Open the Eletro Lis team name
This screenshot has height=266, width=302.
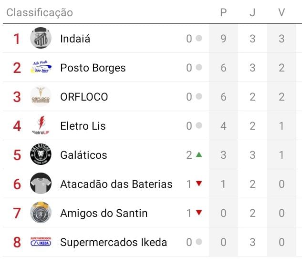pyautogui.click(x=83, y=126)
